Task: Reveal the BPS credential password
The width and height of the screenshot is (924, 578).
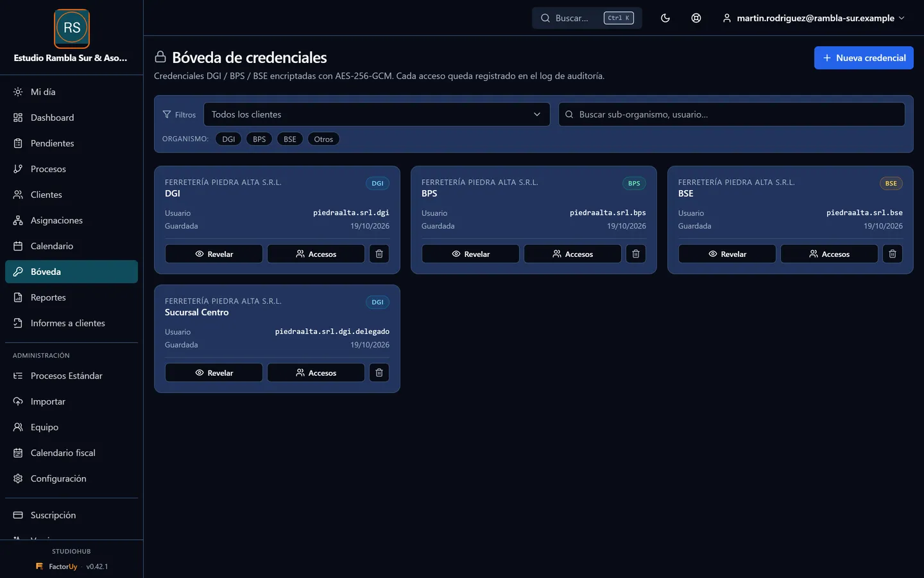Action: tap(470, 254)
